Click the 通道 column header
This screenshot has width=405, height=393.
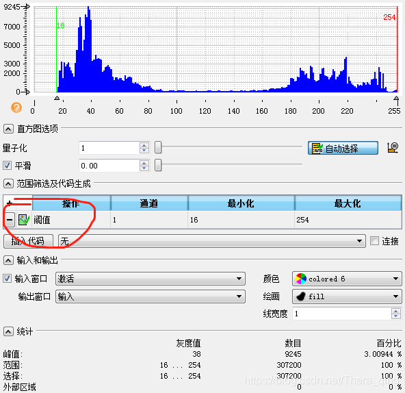149,203
